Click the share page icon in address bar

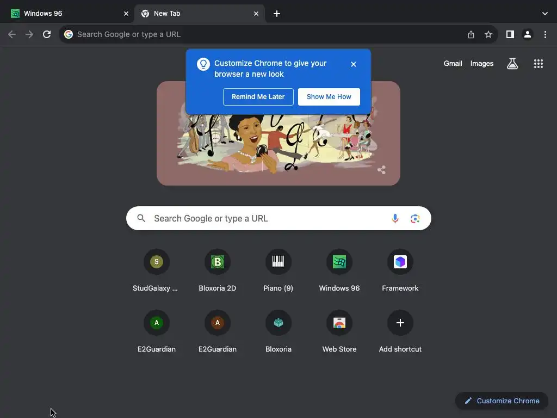pos(471,34)
